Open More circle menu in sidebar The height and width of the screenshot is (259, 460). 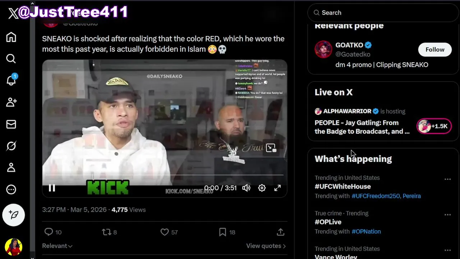[11, 189]
